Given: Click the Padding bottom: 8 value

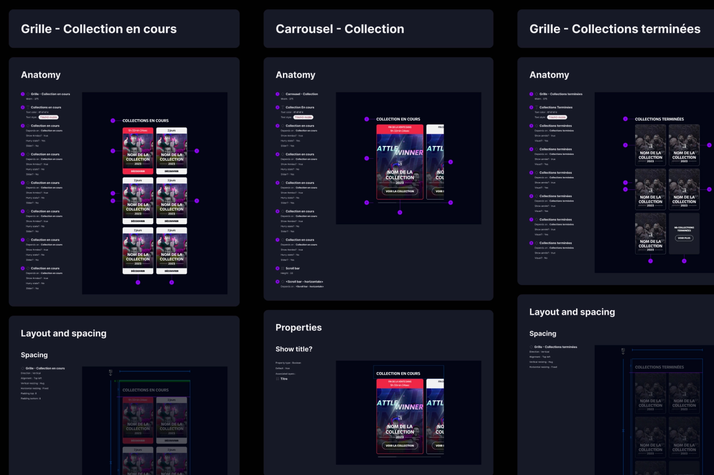Looking at the screenshot, I should [31, 399].
